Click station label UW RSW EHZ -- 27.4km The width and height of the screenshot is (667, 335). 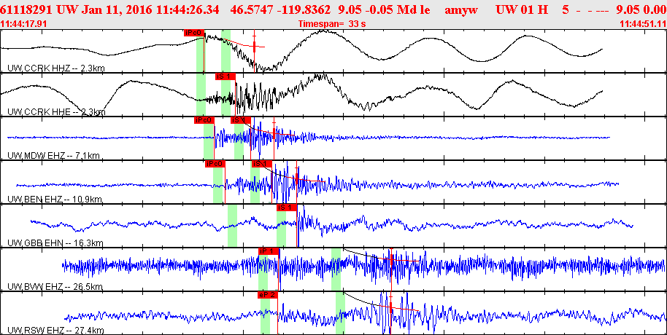pos(55,331)
